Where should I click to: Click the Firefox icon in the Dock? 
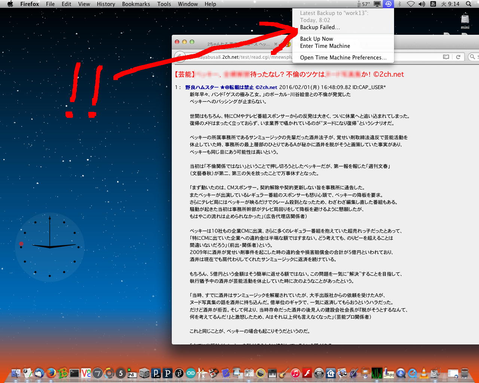pos(51,373)
